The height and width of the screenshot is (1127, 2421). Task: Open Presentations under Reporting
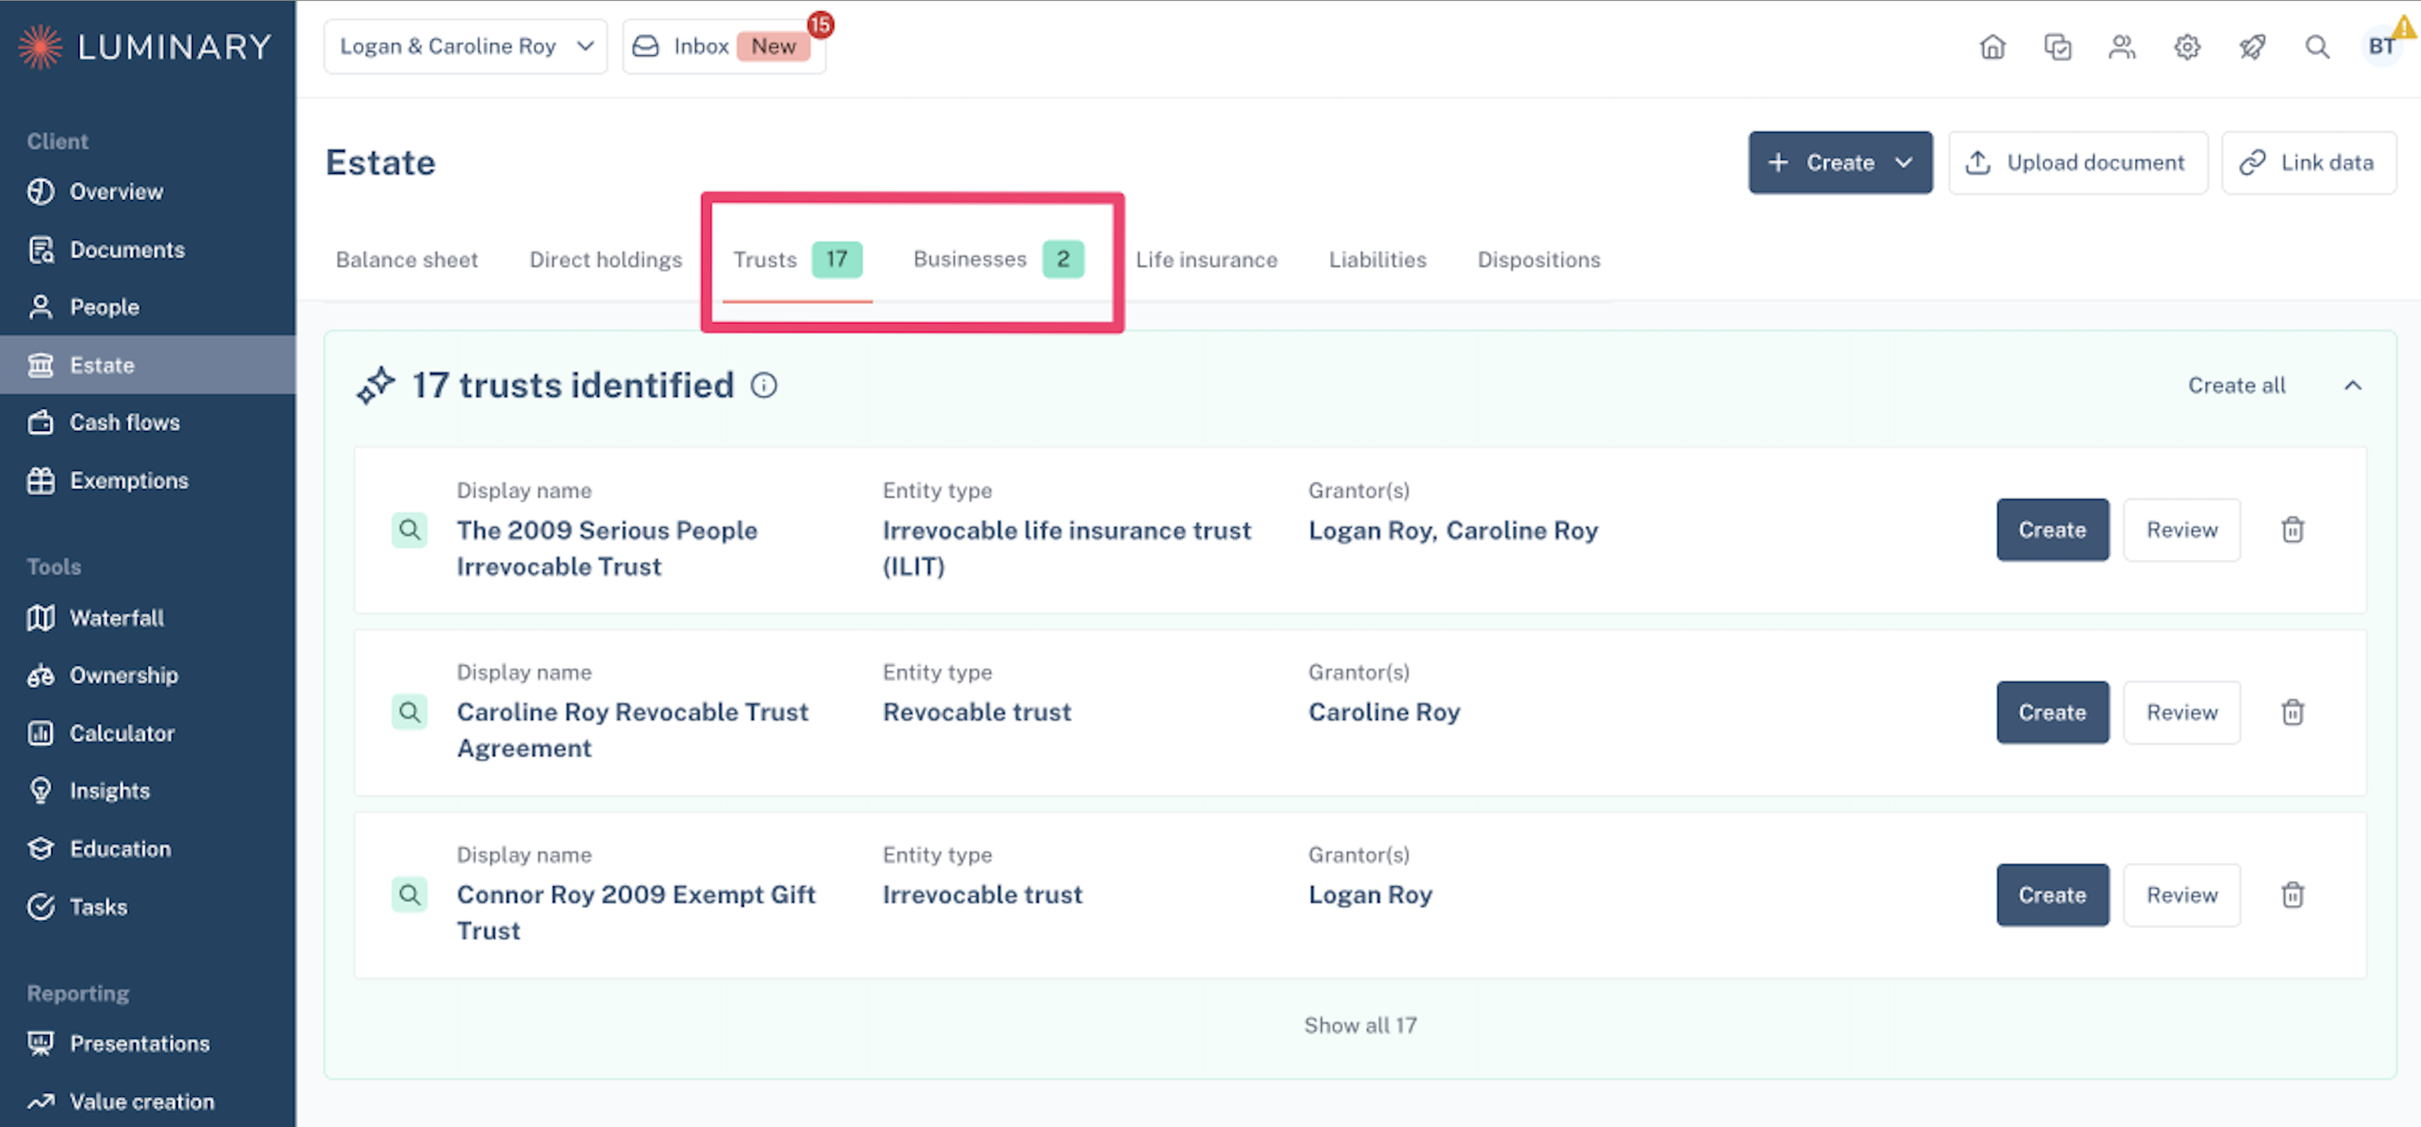[148, 1043]
